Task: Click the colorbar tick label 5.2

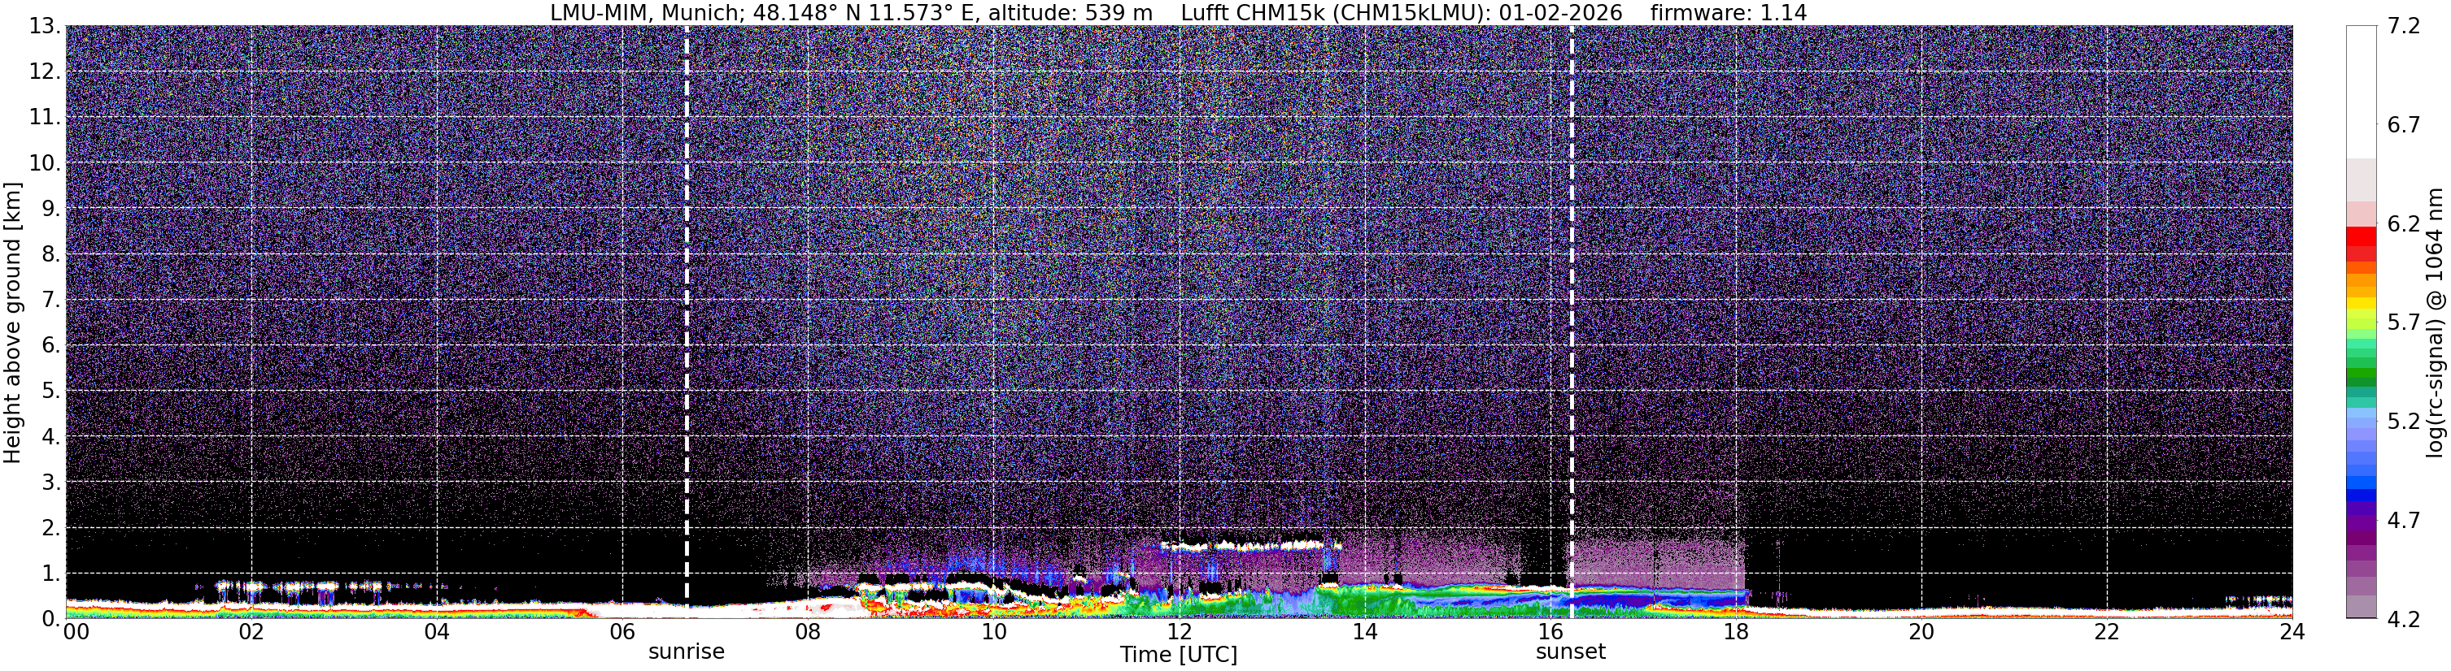Action: pos(2404,422)
